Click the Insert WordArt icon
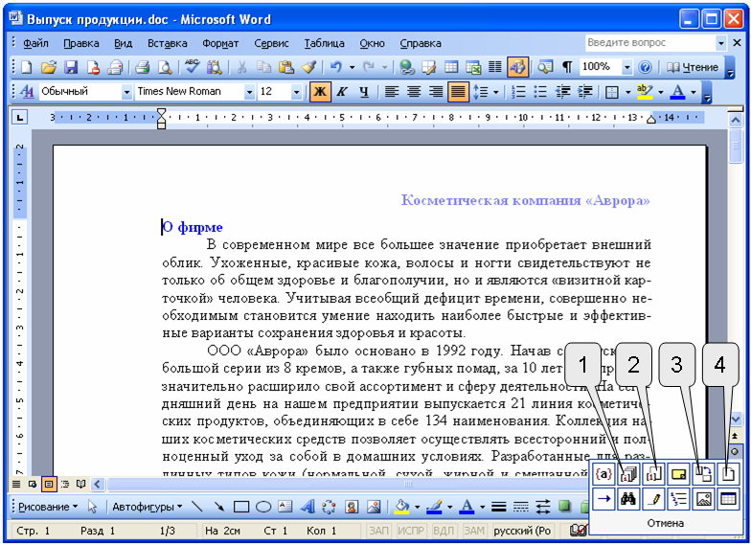 (307, 507)
